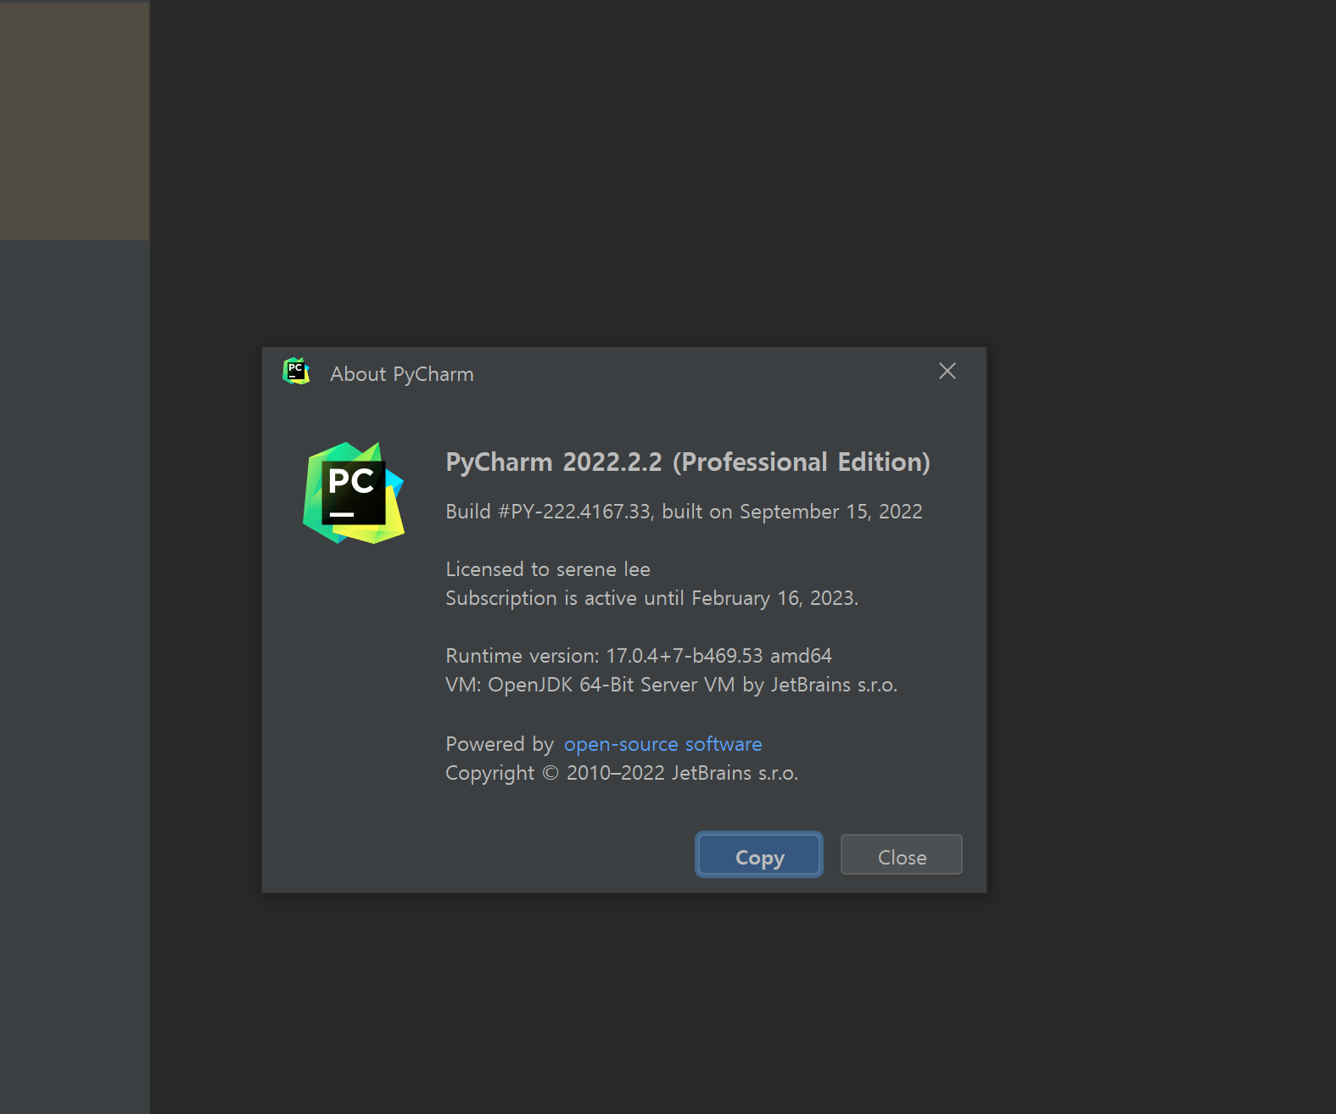Click the 'Licensed to serene lee' text
The width and height of the screenshot is (1336, 1114).
point(548,569)
